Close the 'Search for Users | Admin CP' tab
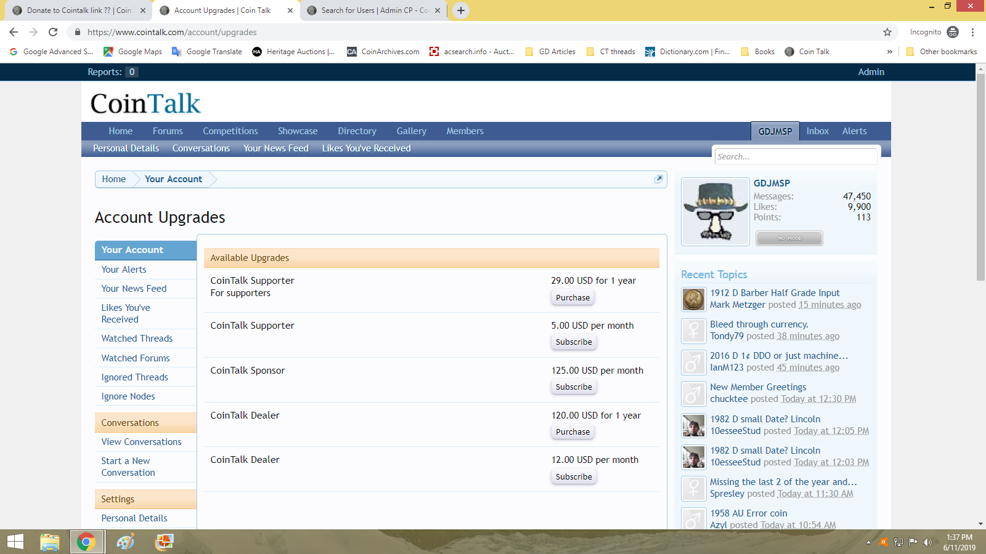The image size is (986, 554). (x=438, y=10)
